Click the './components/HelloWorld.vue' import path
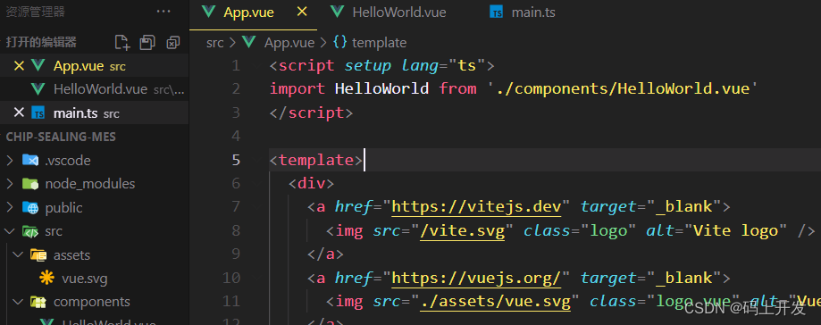 [623, 88]
